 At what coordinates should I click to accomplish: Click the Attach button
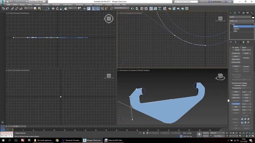[236, 56]
